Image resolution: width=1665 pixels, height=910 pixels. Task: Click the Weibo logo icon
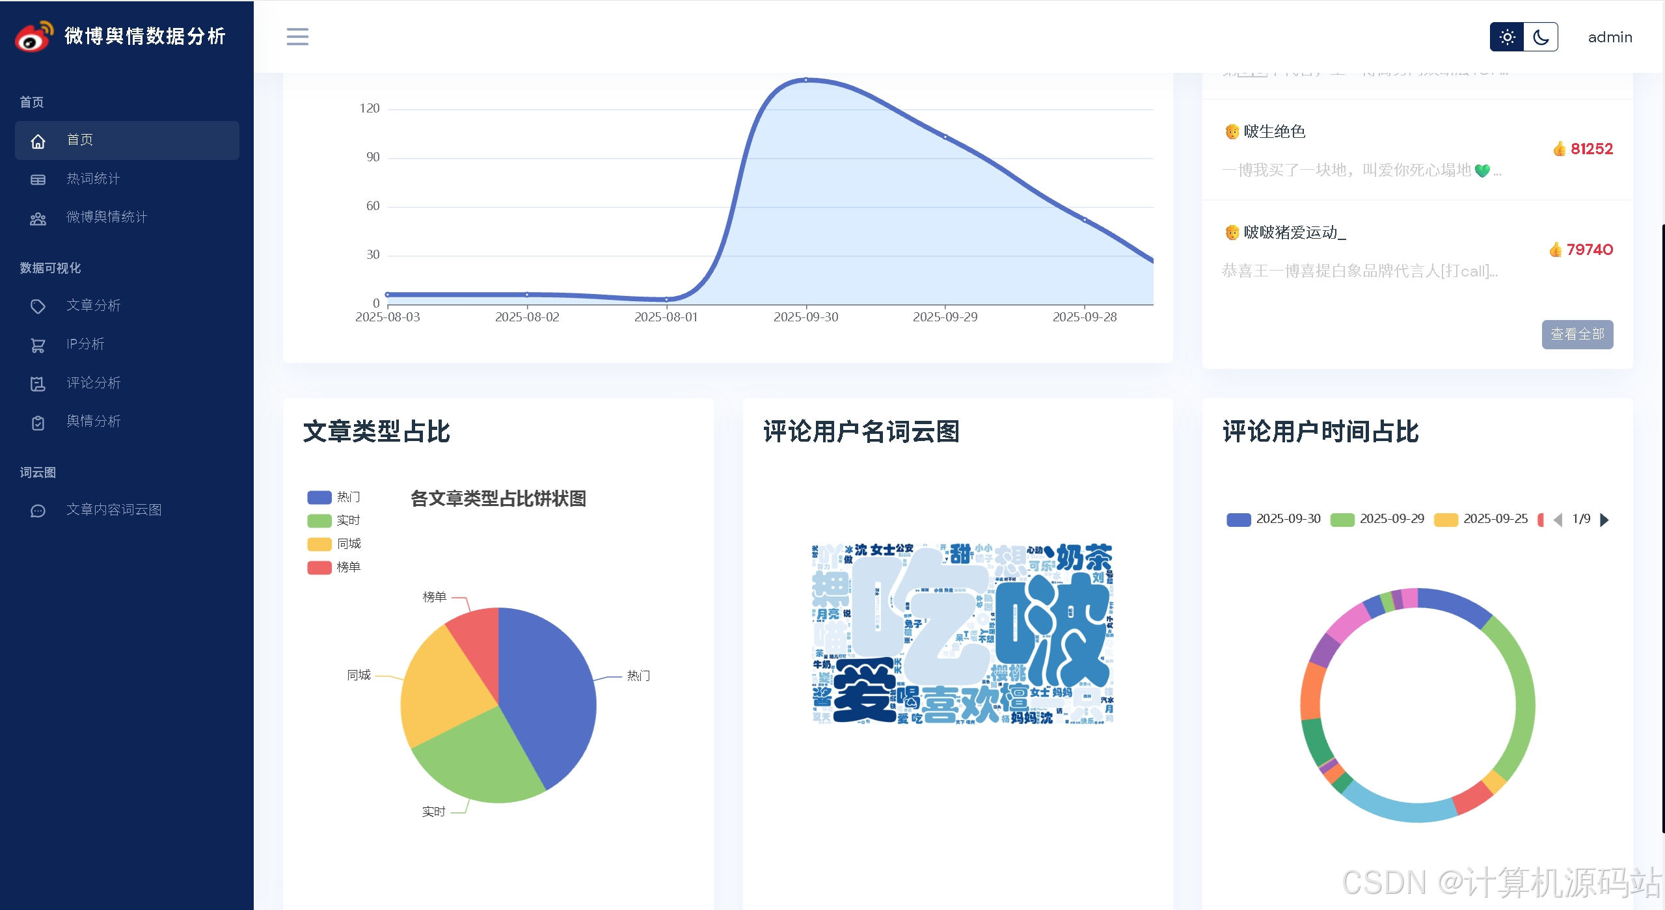point(33,36)
